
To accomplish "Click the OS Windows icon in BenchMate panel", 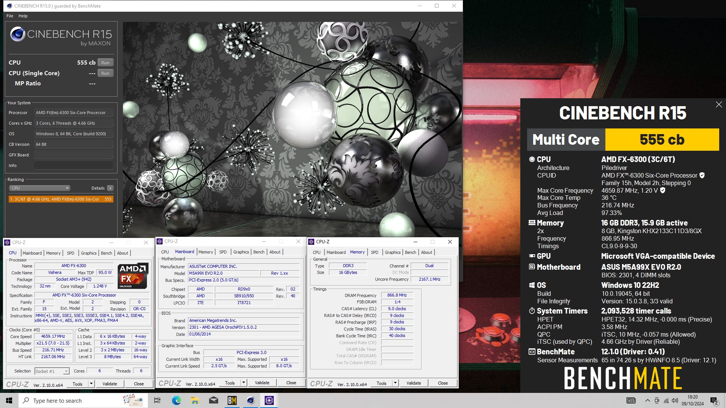I will (x=532, y=285).
